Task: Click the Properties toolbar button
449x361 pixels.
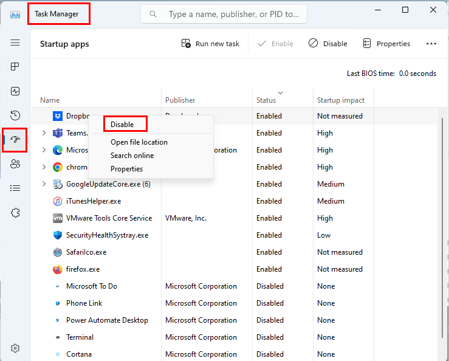Action: [x=386, y=44]
